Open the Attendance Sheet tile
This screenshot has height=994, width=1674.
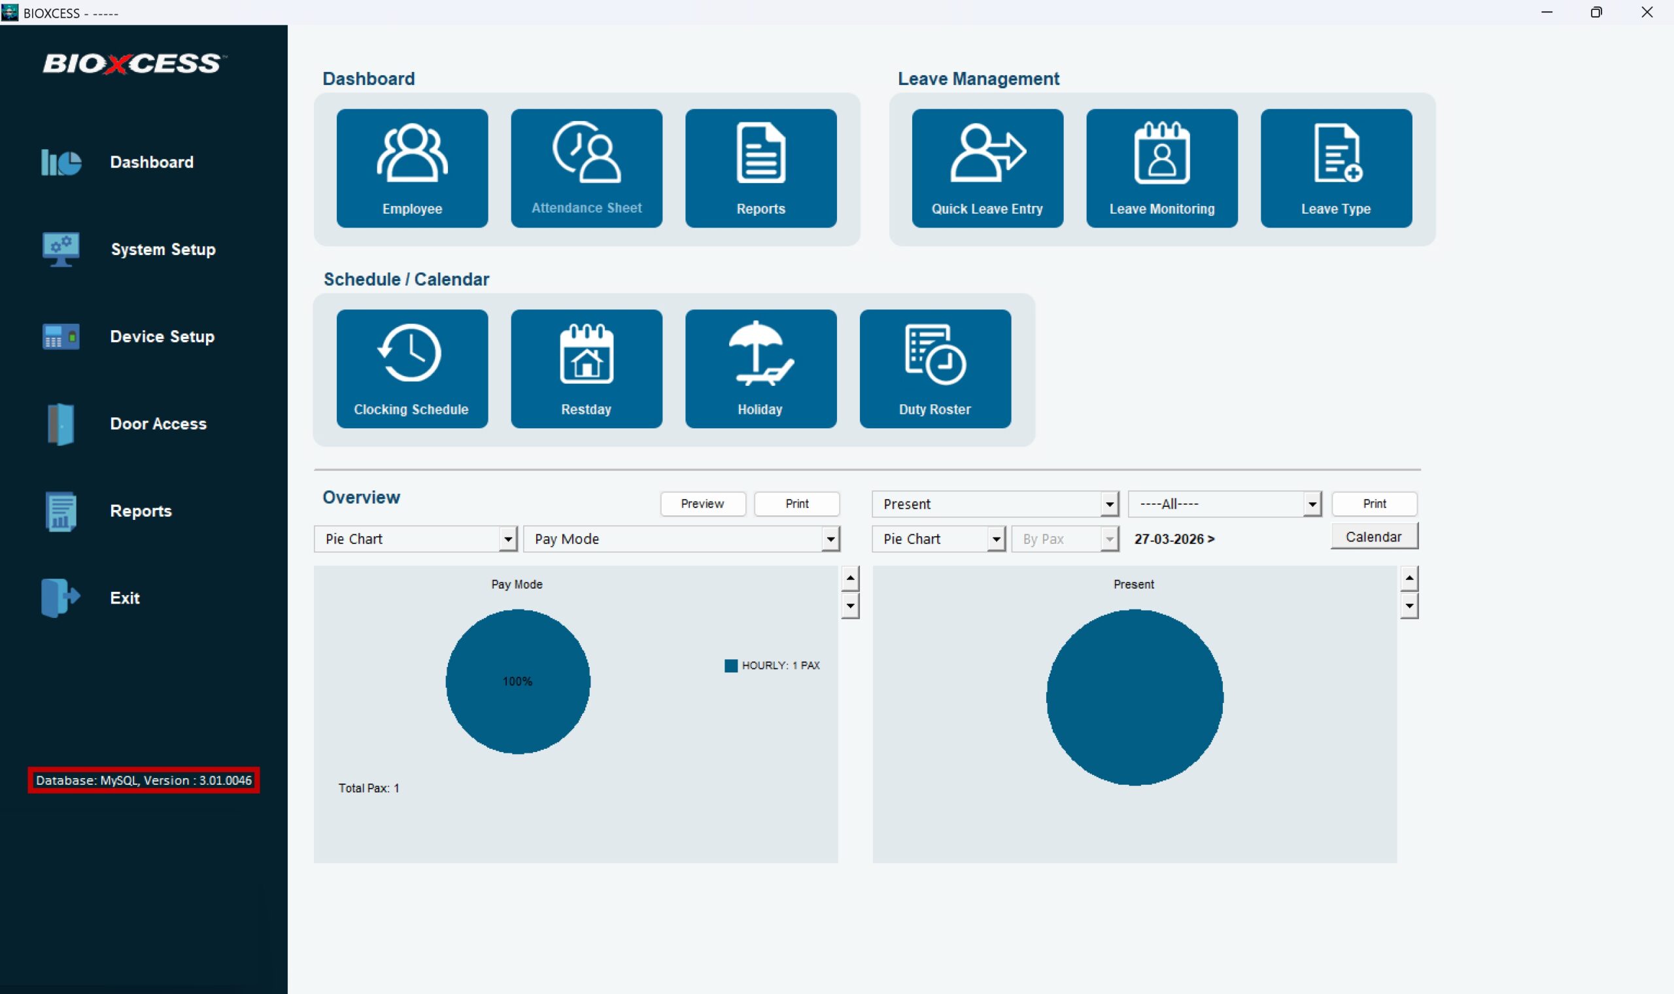[586, 167]
